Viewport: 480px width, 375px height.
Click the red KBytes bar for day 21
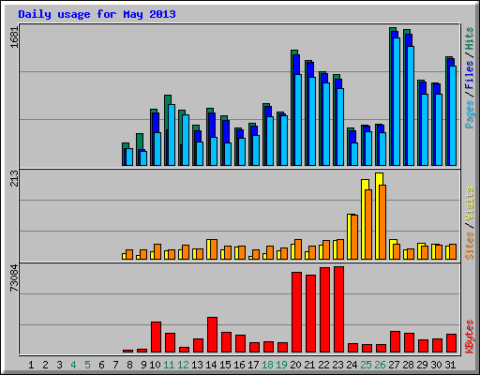coord(310,314)
